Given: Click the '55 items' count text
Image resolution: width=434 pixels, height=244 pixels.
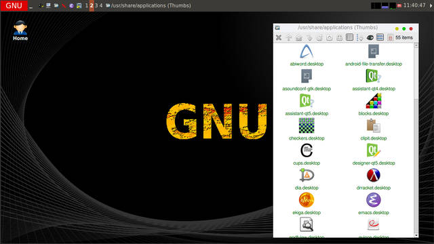Looking at the screenshot, I should [404, 37].
